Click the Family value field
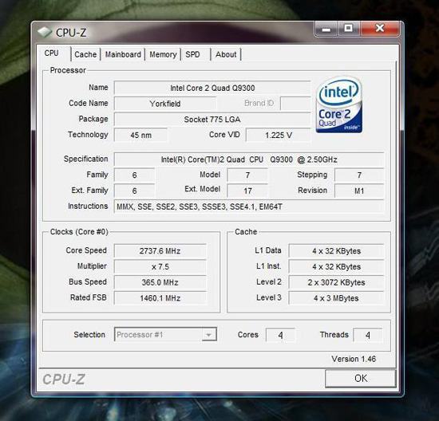This screenshot has width=439, height=421. [x=134, y=175]
